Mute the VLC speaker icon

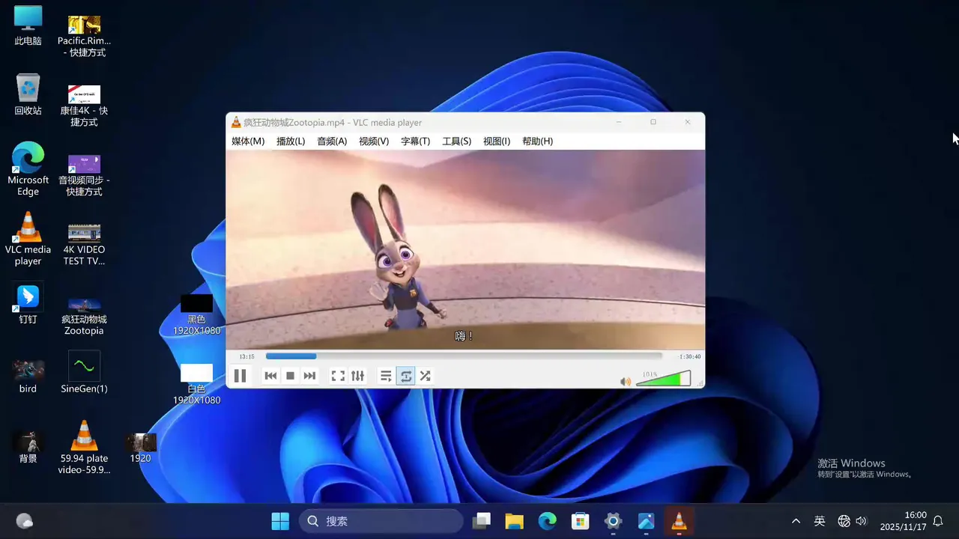click(x=626, y=381)
